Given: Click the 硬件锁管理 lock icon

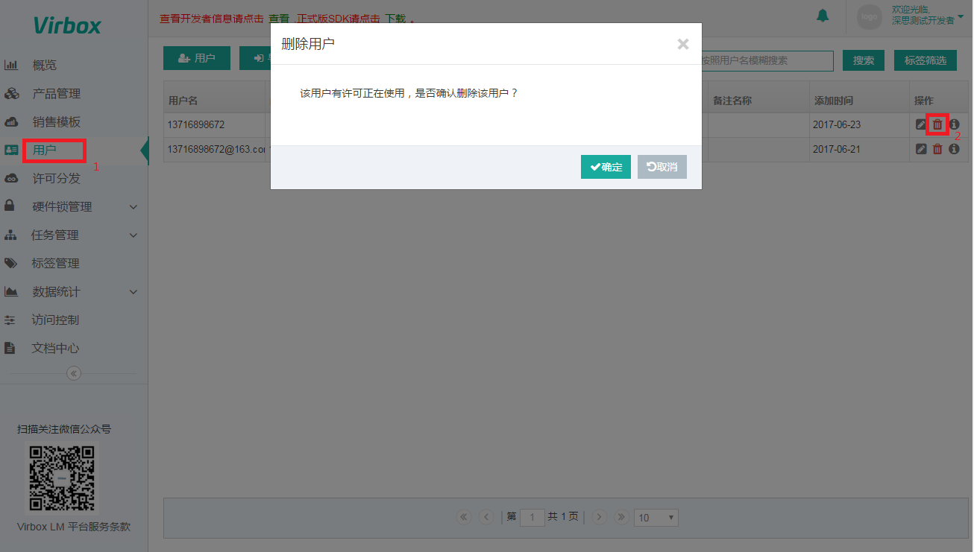Looking at the screenshot, I should tap(10, 206).
